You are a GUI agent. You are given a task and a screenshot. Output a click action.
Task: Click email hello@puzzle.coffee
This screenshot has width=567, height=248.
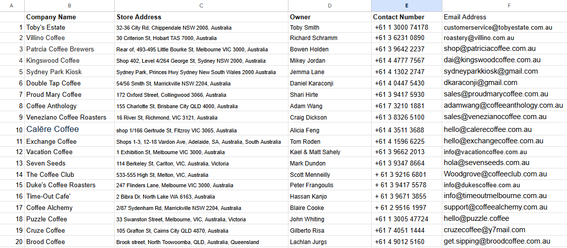(505, 219)
